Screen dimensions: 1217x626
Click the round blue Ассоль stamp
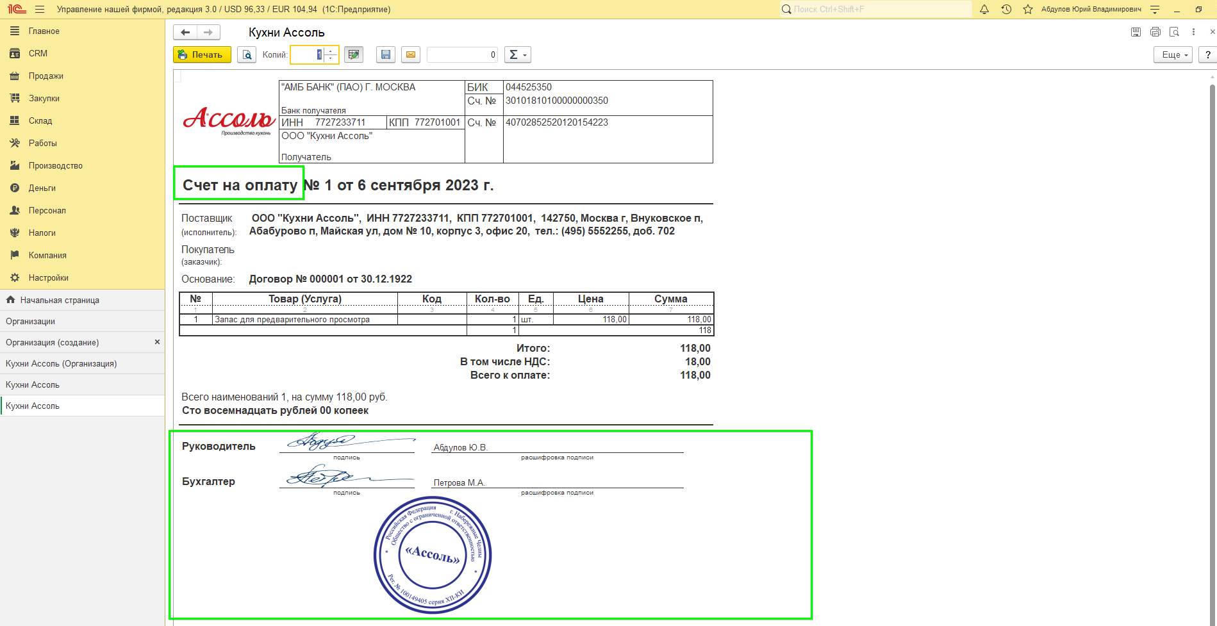433,555
